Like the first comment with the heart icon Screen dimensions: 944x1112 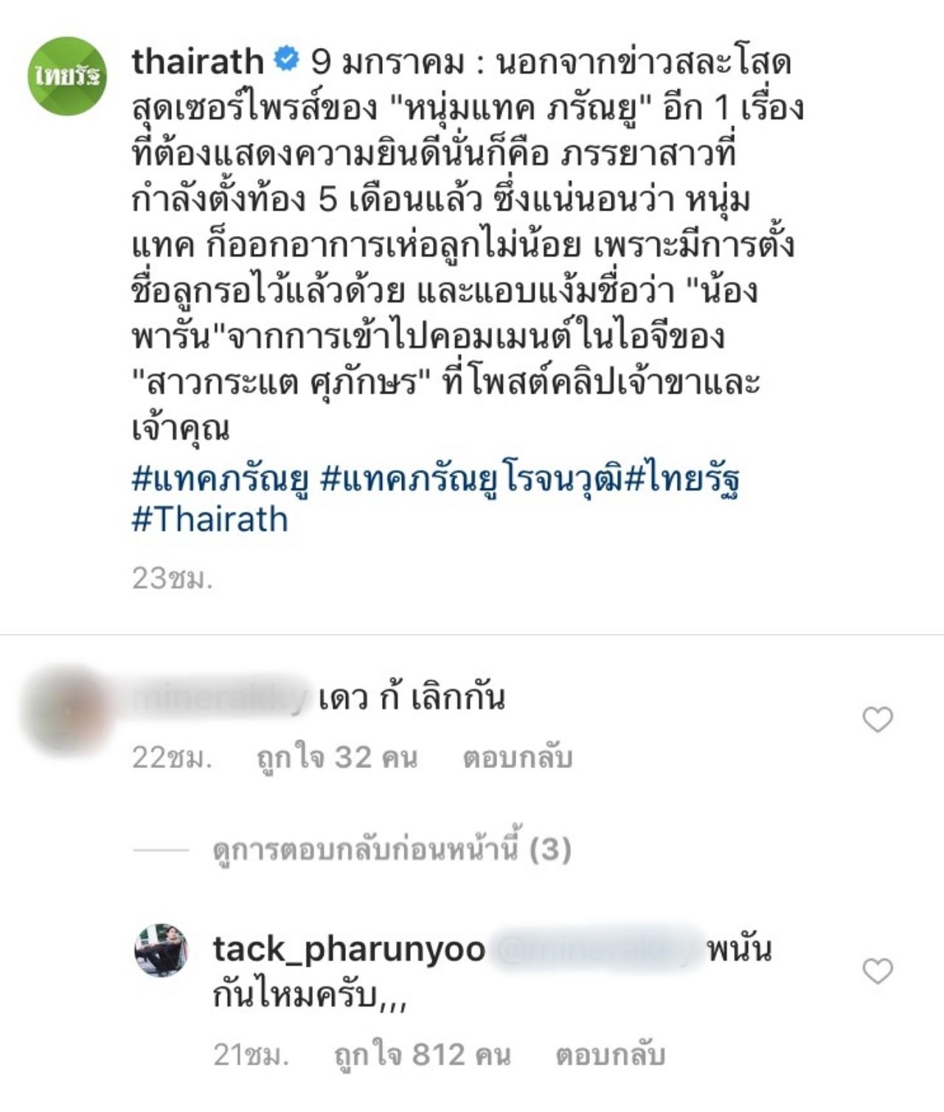pos(877,719)
